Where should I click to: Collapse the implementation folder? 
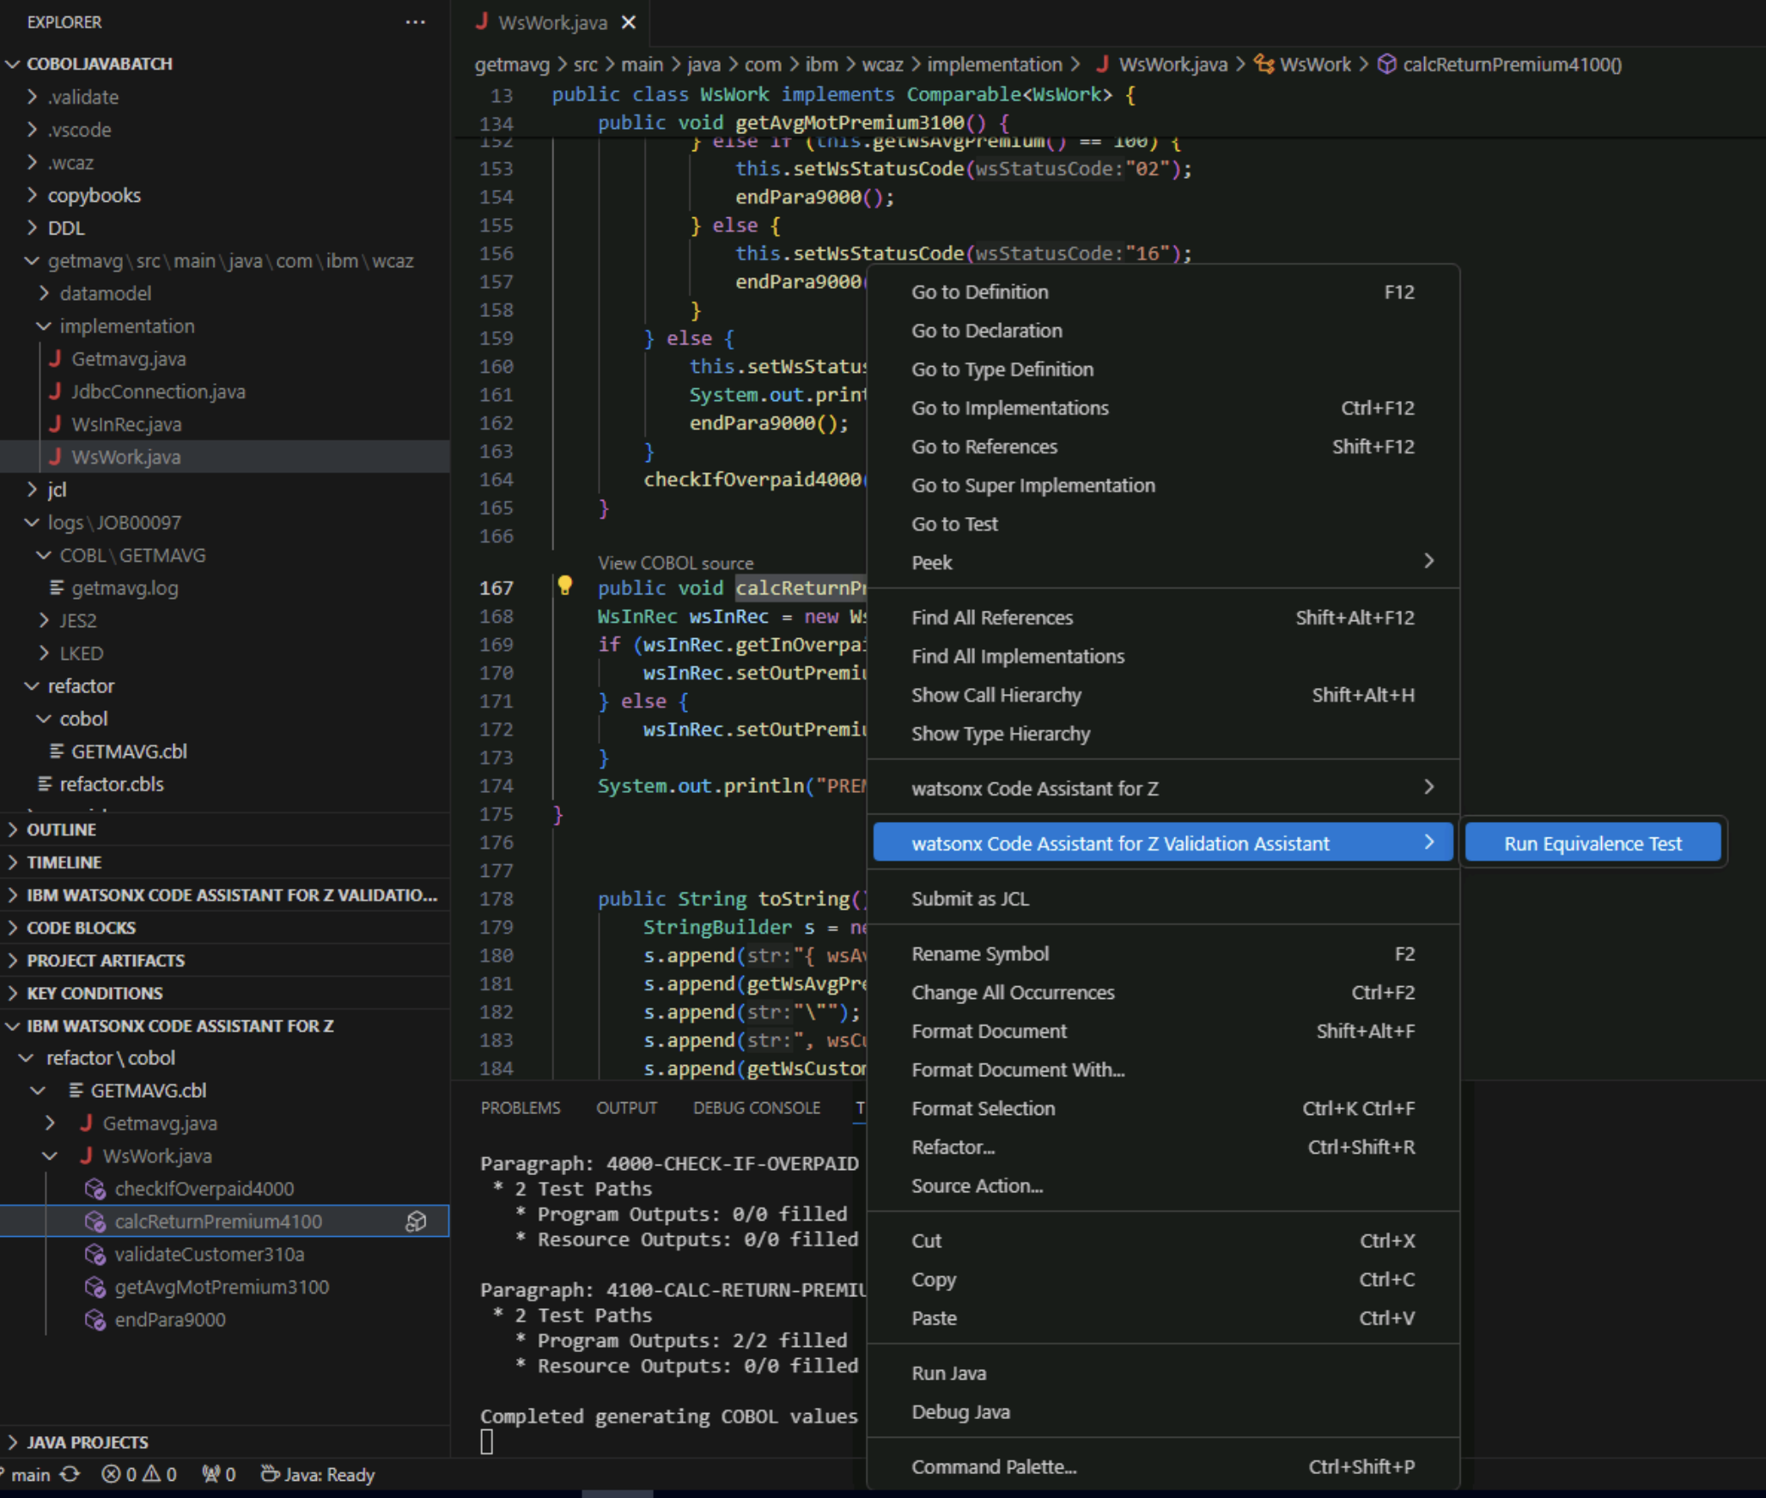(x=44, y=326)
